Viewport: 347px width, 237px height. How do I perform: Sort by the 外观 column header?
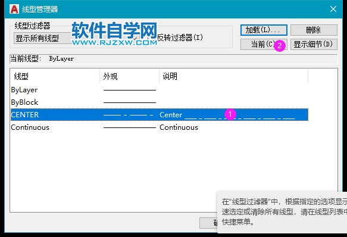coord(130,76)
